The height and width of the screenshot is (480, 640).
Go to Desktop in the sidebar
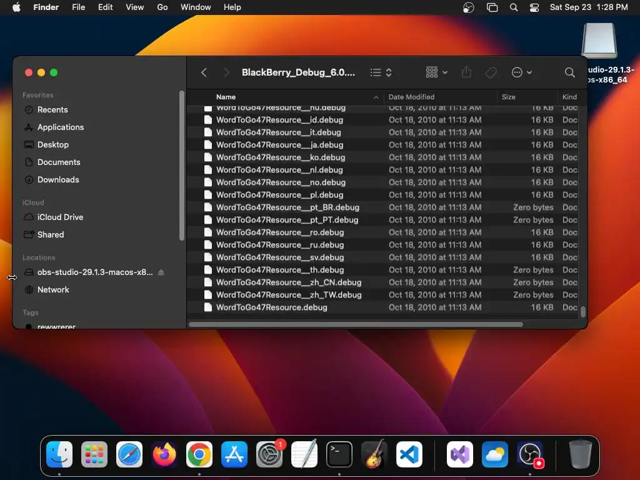coord(53,145)
